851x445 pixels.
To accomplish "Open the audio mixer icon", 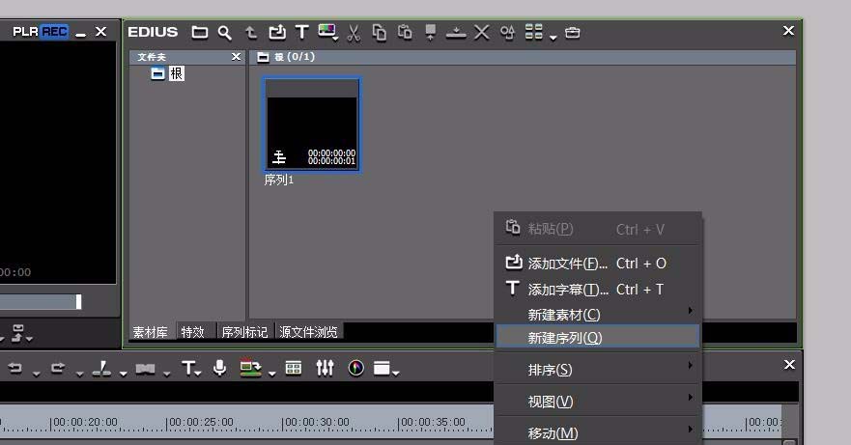I will [326, 368].
